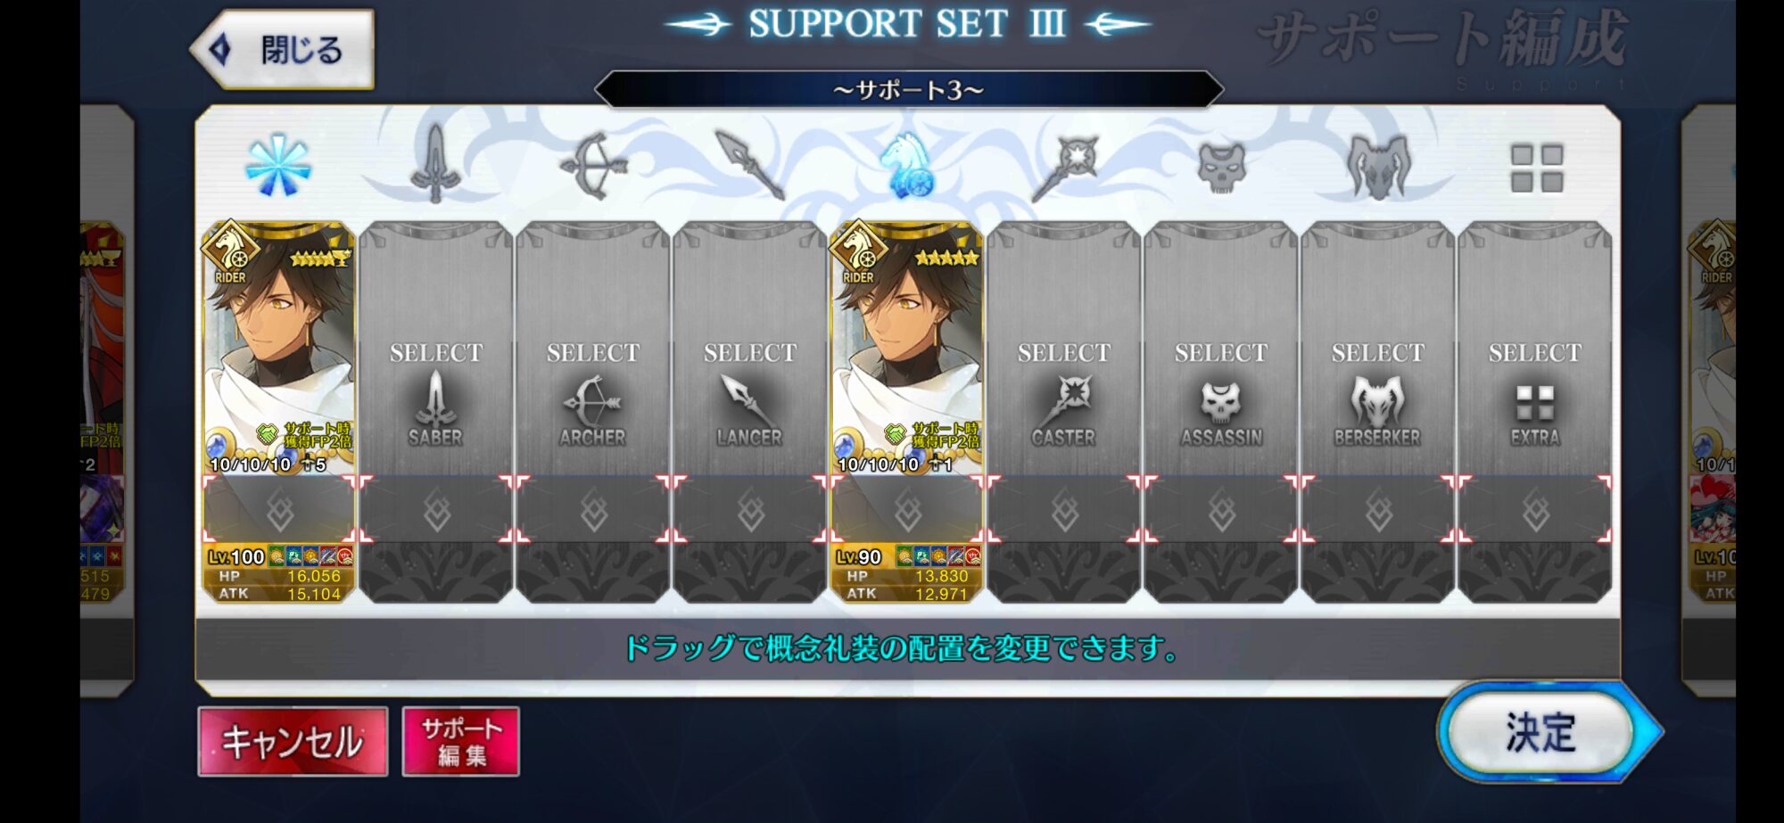Select the Berserker class beast icon
This screenshot has width=1784, height=823.
[1378, 167]
